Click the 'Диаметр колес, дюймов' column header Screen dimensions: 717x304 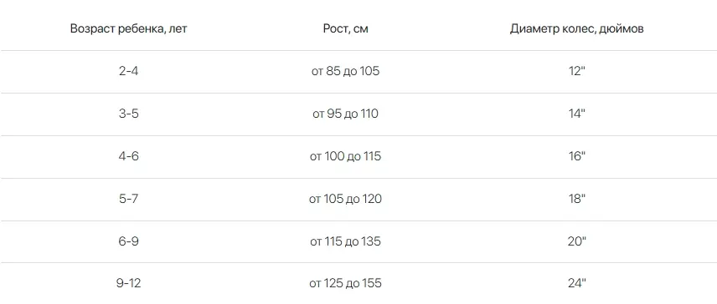(576, 28)
